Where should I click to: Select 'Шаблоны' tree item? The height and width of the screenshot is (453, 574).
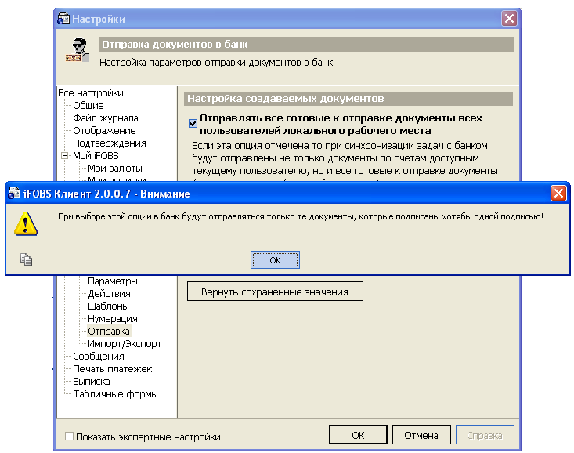(x=108, y=306)
